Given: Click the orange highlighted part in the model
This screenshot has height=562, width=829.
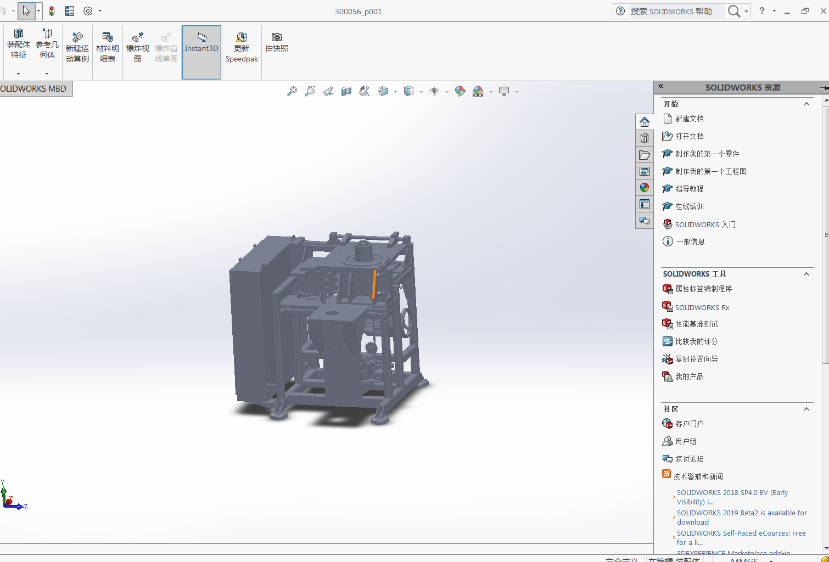Looking at the screenshot, I should (374, 284).
